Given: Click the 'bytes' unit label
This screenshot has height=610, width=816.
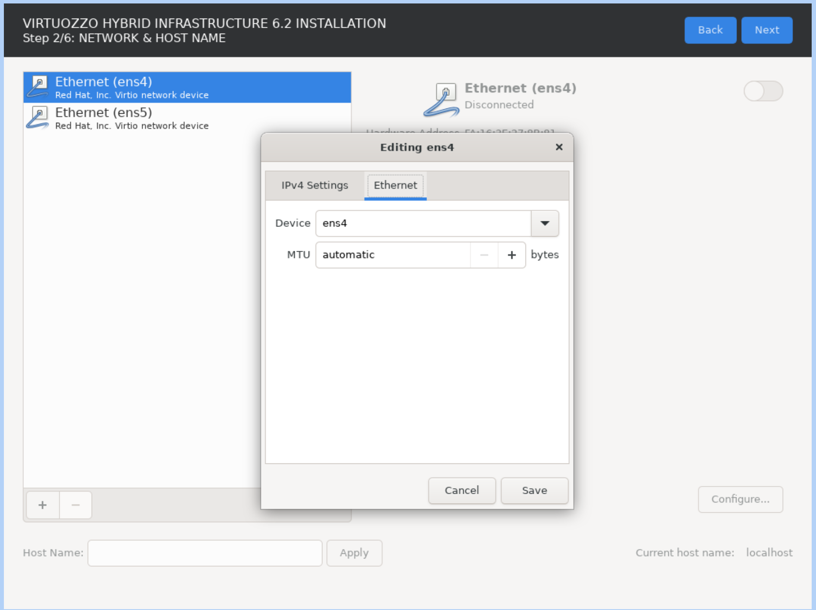Looking at the screenshot, I should [545, 255].
